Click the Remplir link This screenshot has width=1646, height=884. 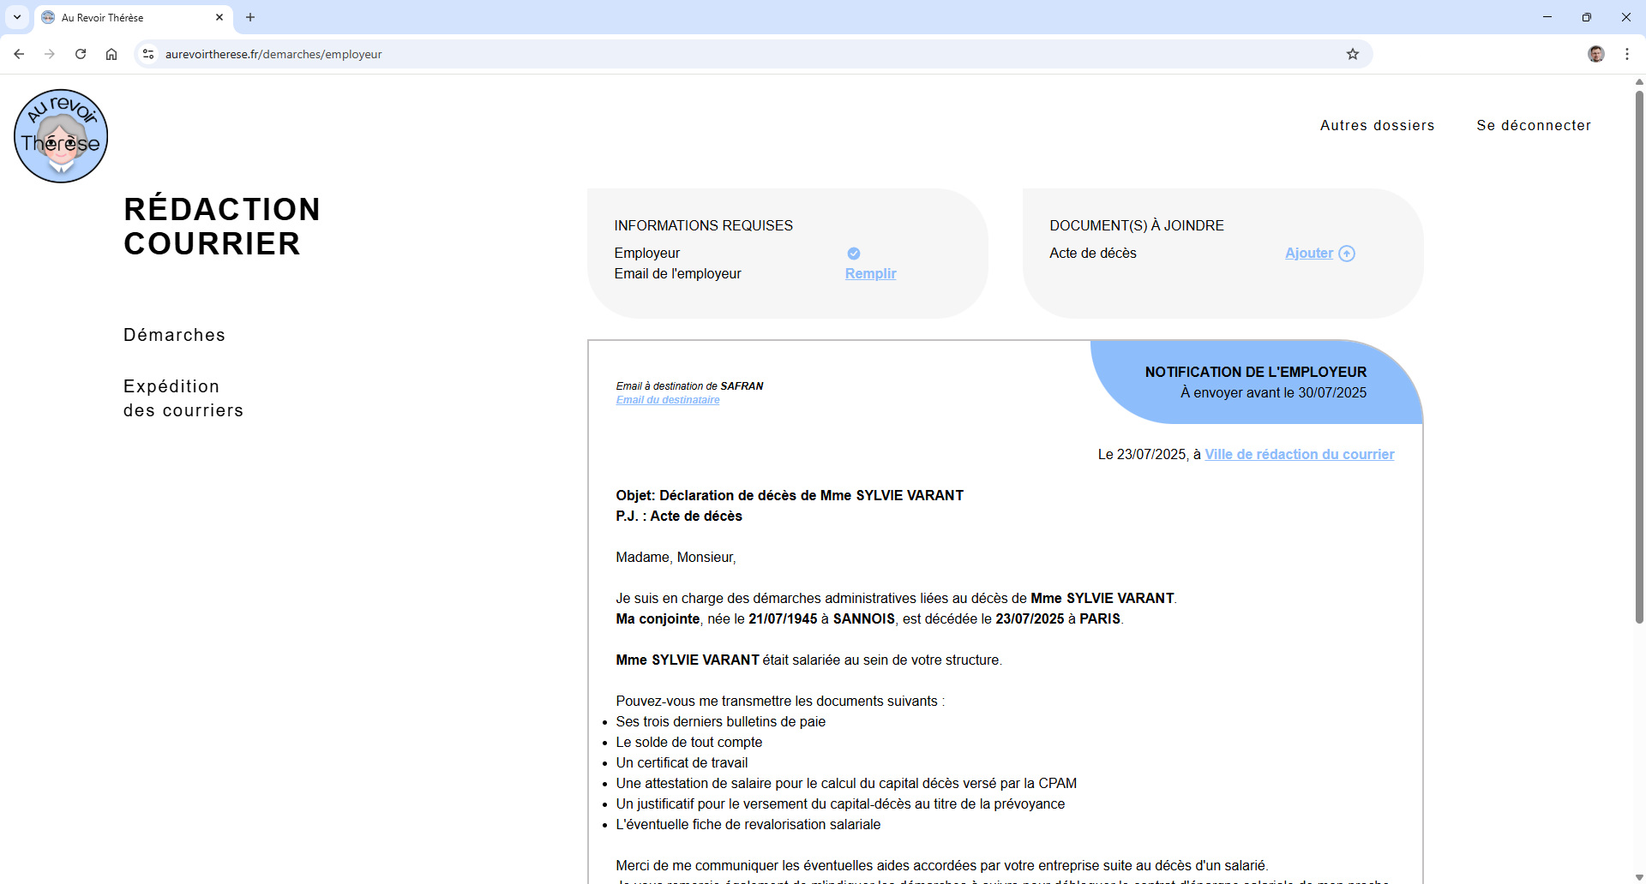(870, 273)
